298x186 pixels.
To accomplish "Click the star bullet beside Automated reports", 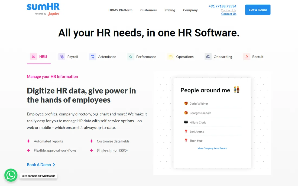I will pyautogui.click(x=28, y=141).
